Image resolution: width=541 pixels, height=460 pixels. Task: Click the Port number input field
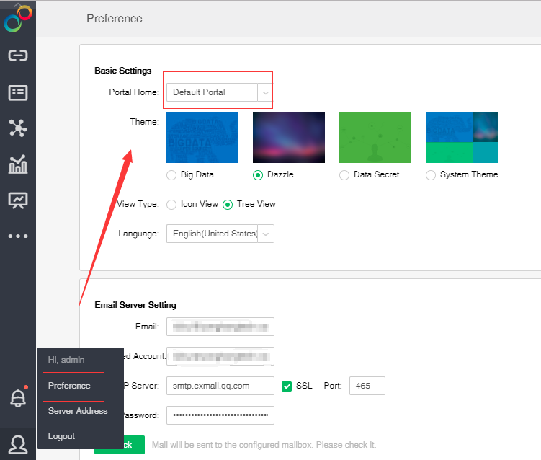coord(367,386)
